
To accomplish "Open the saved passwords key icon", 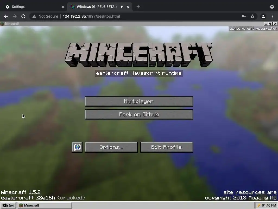I will 244,16.
